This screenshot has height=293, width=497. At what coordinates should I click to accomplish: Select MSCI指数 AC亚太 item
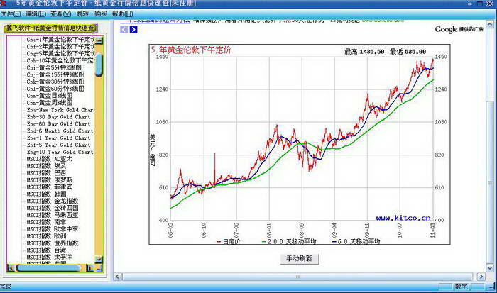point(50,159)
